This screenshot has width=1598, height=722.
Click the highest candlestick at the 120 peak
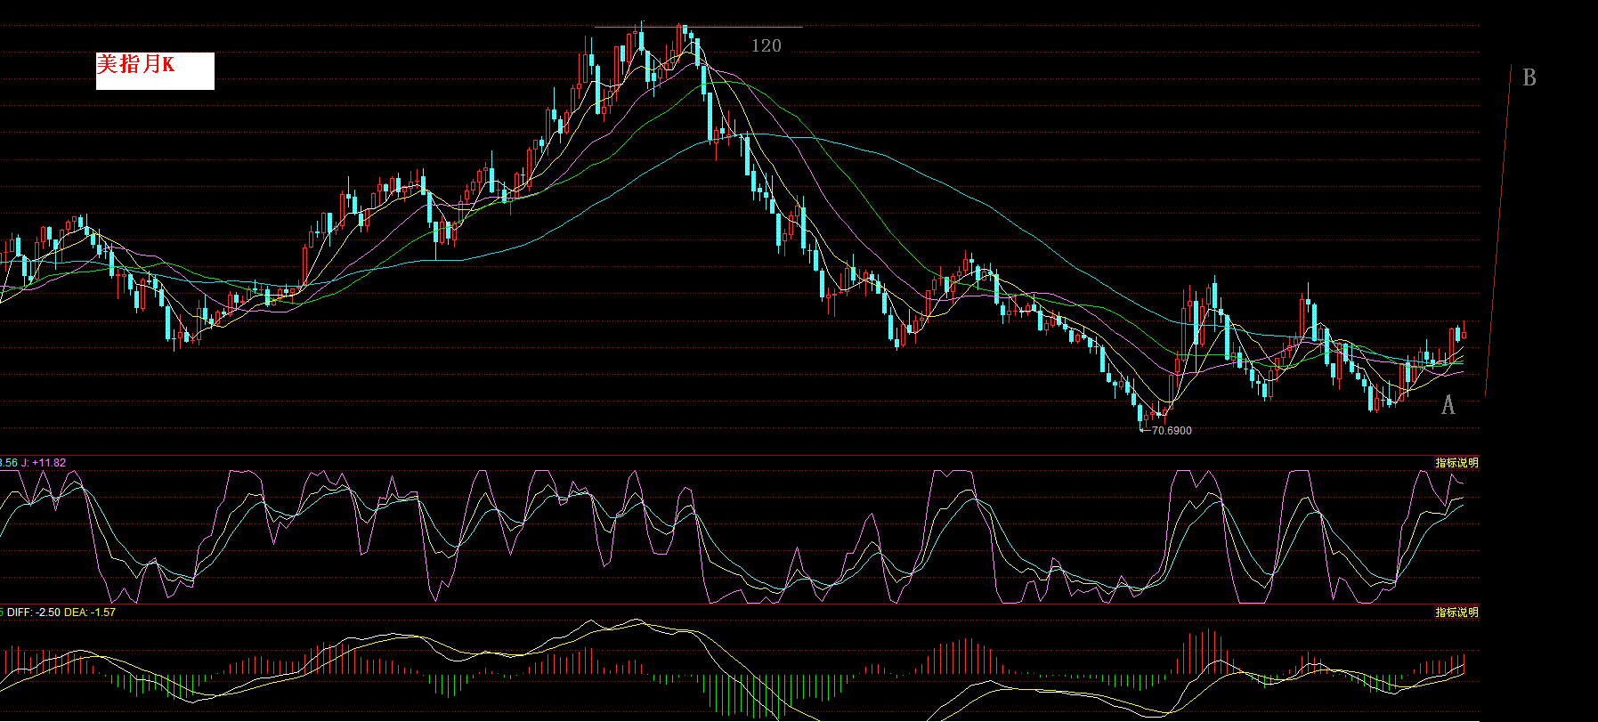[640, 40]
